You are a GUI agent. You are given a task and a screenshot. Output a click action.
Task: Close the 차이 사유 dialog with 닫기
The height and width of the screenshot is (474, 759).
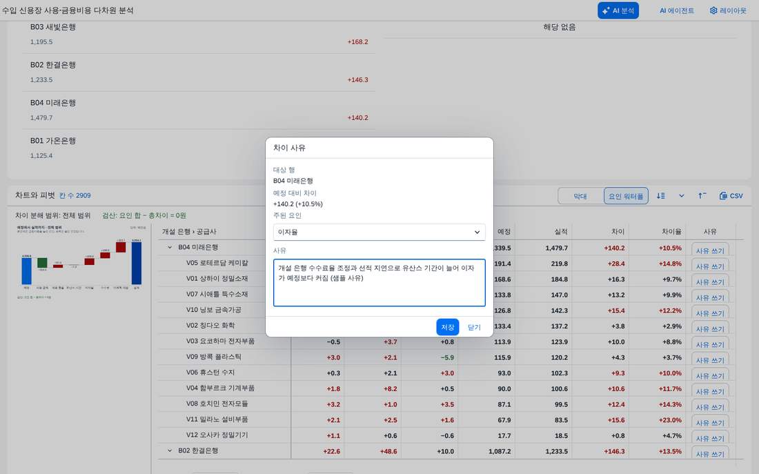(474, 327)
